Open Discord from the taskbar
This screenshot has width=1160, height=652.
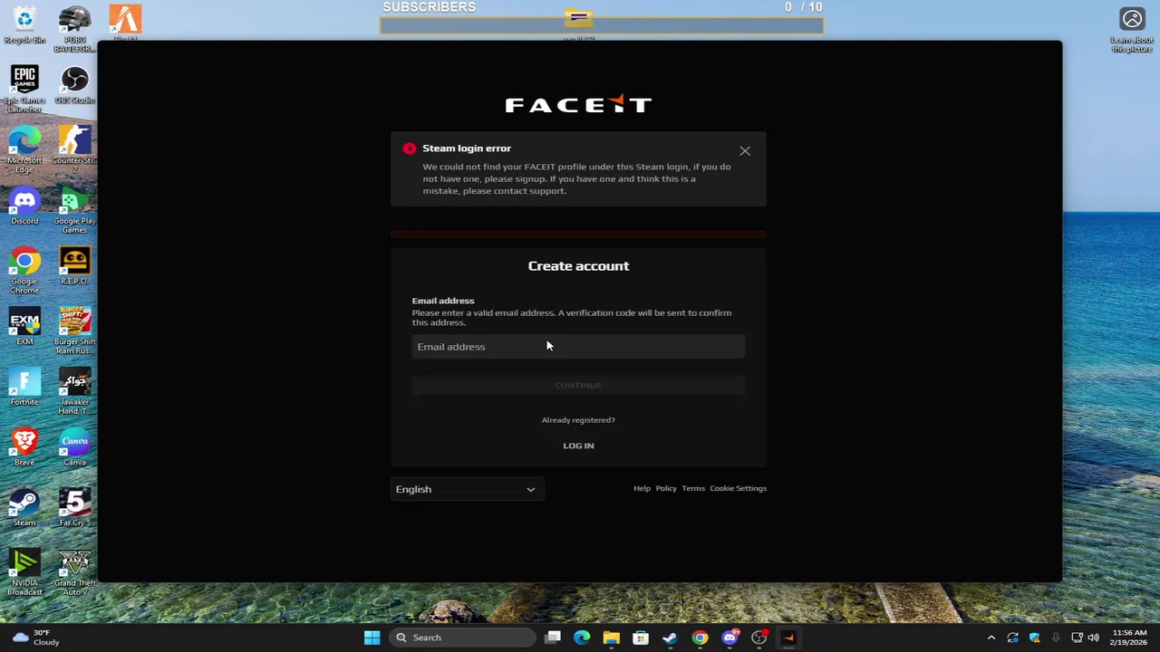tap(730, 638)
